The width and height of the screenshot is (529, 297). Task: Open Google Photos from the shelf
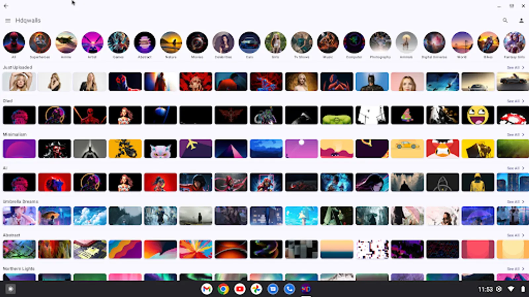click(256, 289)
